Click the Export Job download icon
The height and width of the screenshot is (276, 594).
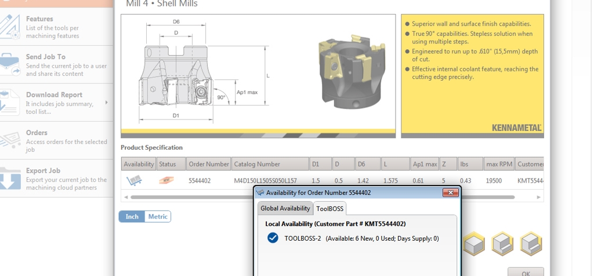10,179
